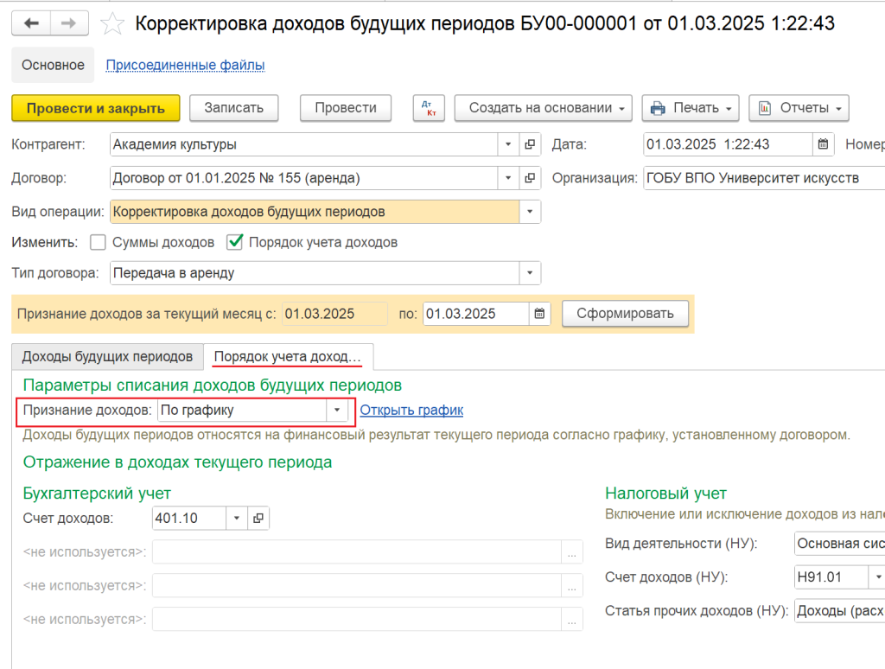The height and width of the screenshot is (669, 885).
Task: Click Вид деятельности (НУ) field
Action: [840, 543]
